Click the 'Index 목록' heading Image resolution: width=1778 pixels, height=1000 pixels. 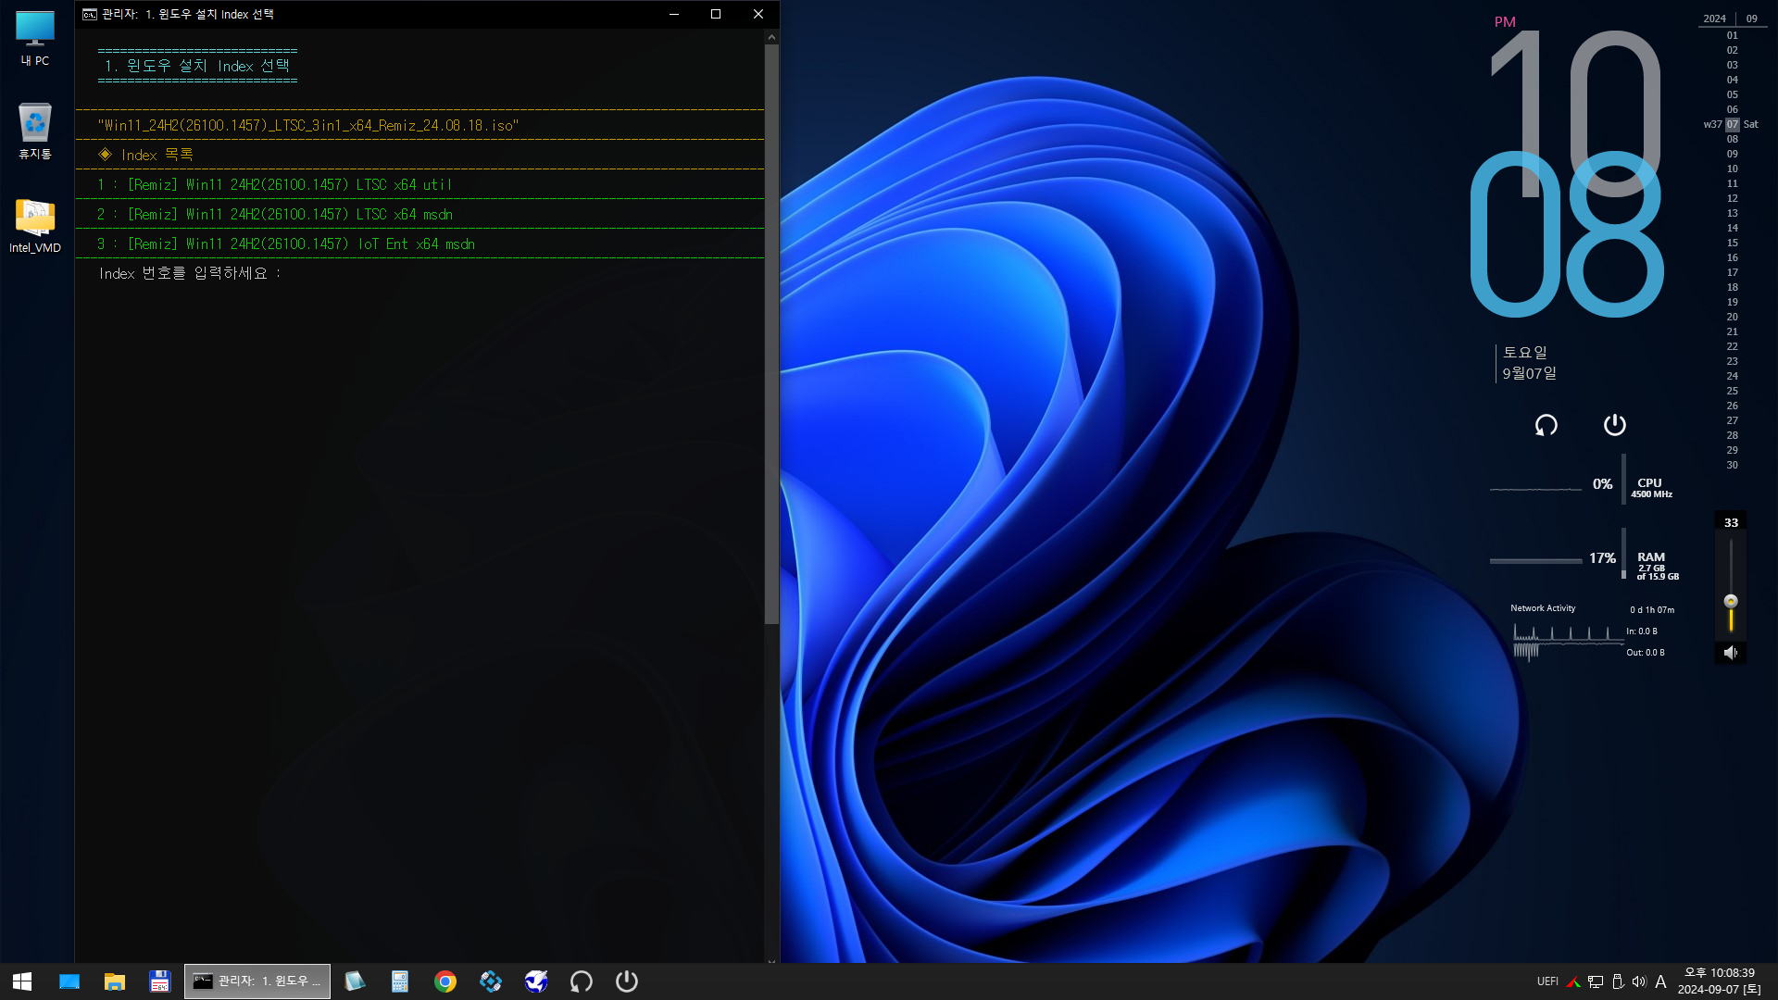(x=146, y=155)
